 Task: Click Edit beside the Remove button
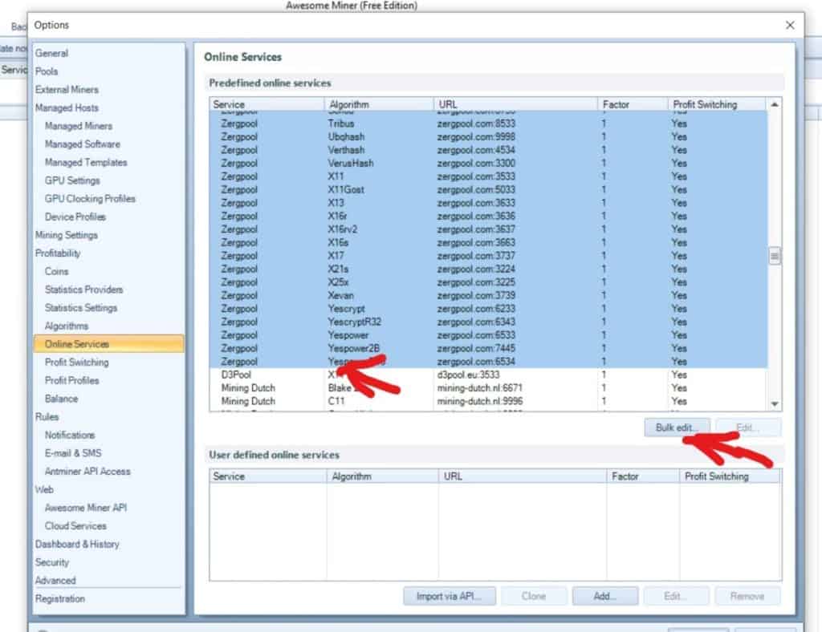point(676,597)
